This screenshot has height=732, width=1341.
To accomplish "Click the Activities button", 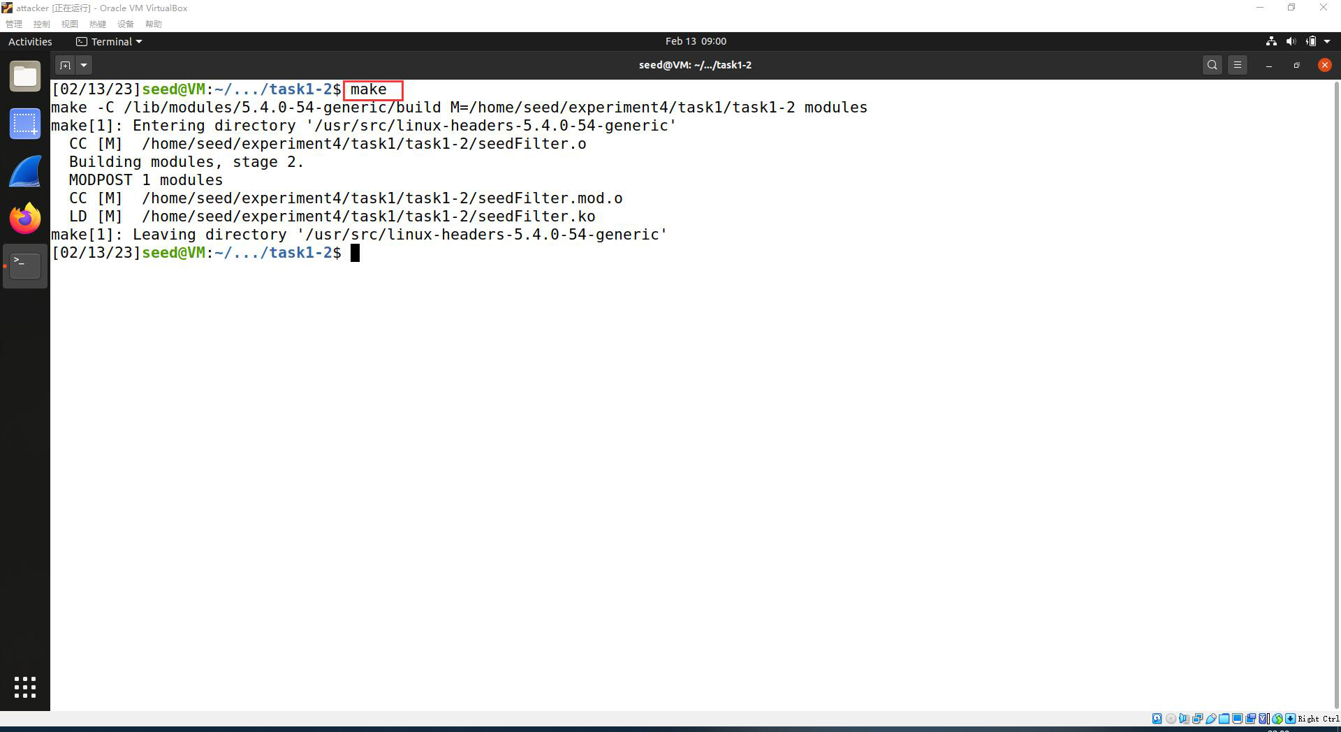I will [x=29, y=41].
